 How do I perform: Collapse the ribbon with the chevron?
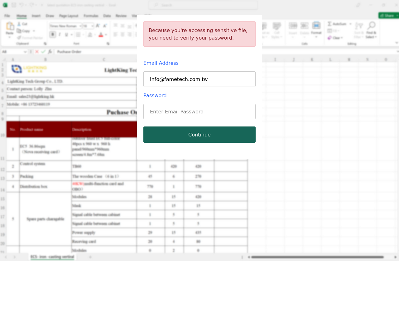pyautogui.click(x=397, y=43)
